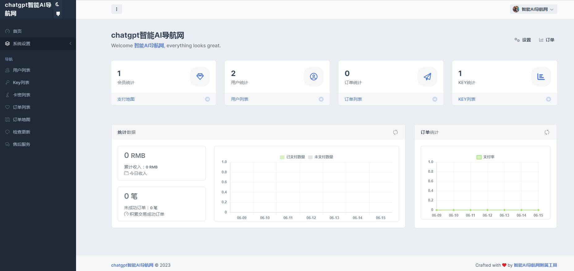574x271 pixels.
Task: Open 卡密列表 in sidebar
Action: (x=38, y=95)
